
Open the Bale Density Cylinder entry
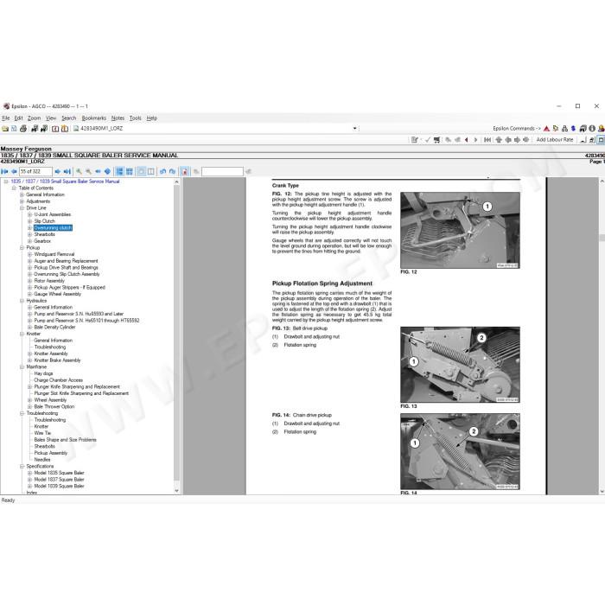coord(54,328)
